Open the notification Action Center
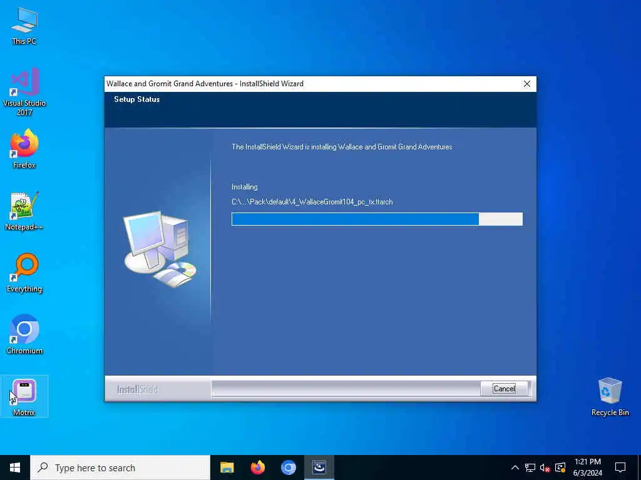The height and width of the screenshot is (480, 641). 620,467
